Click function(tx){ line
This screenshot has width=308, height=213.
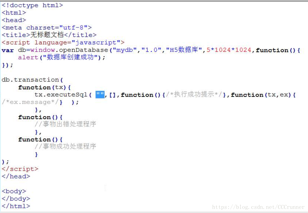(x=44, y=87)
